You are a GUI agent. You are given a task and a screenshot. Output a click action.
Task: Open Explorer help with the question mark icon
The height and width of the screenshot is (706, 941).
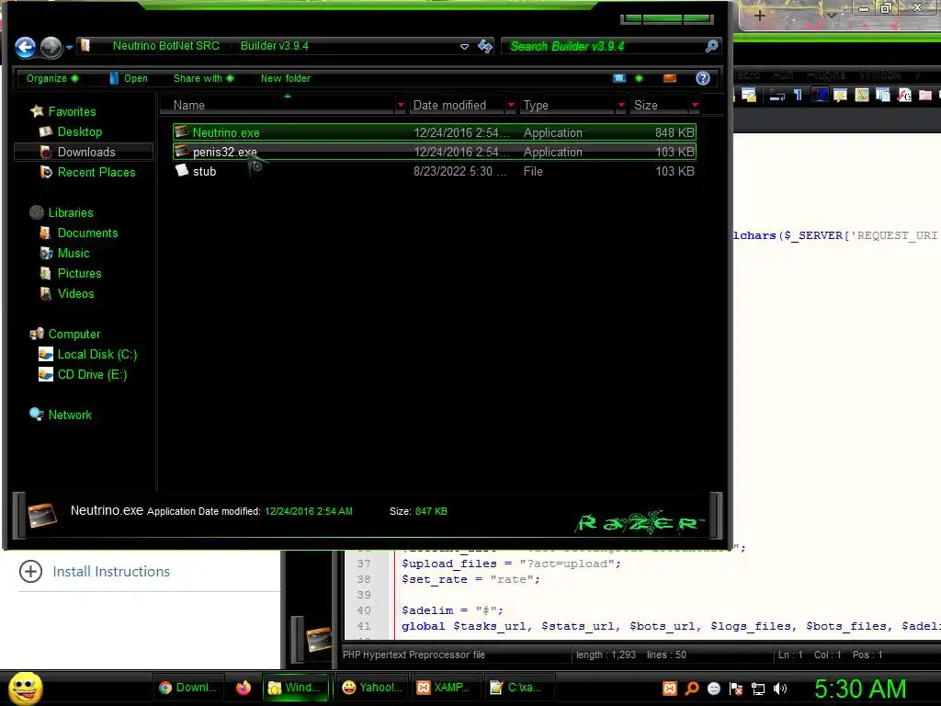coord(703,78)
